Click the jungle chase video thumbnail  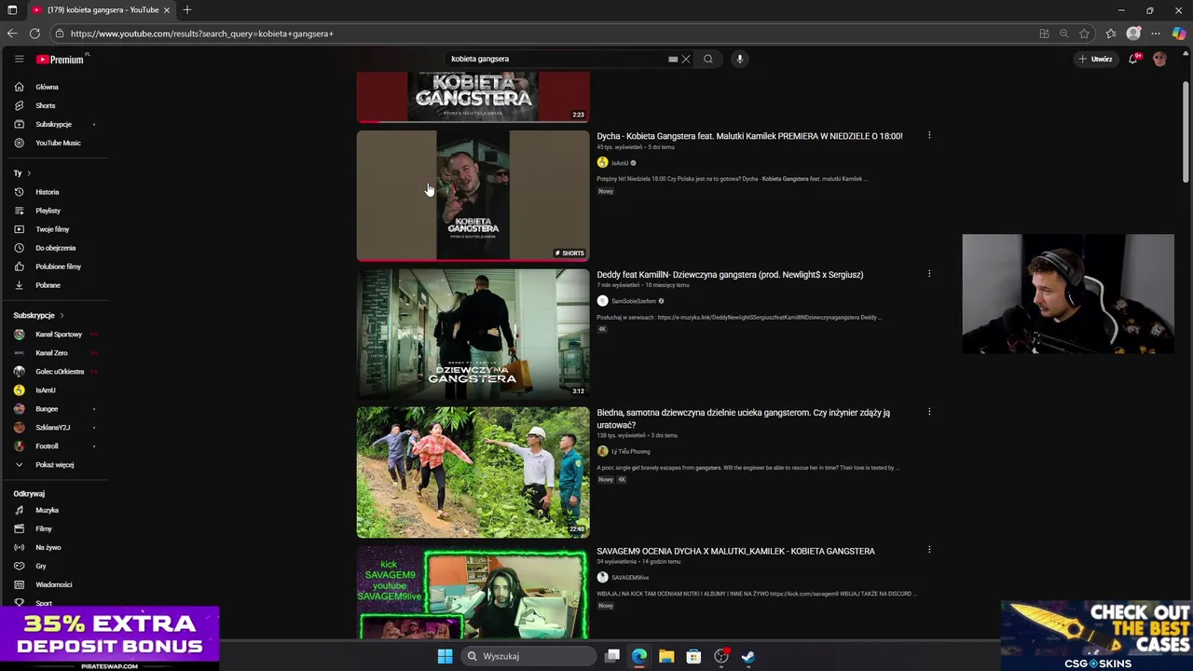(473, 472)
